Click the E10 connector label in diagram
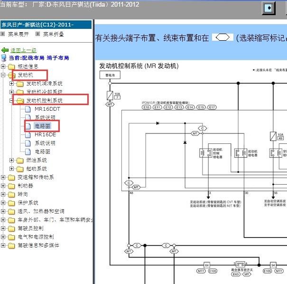 point(147,107)
